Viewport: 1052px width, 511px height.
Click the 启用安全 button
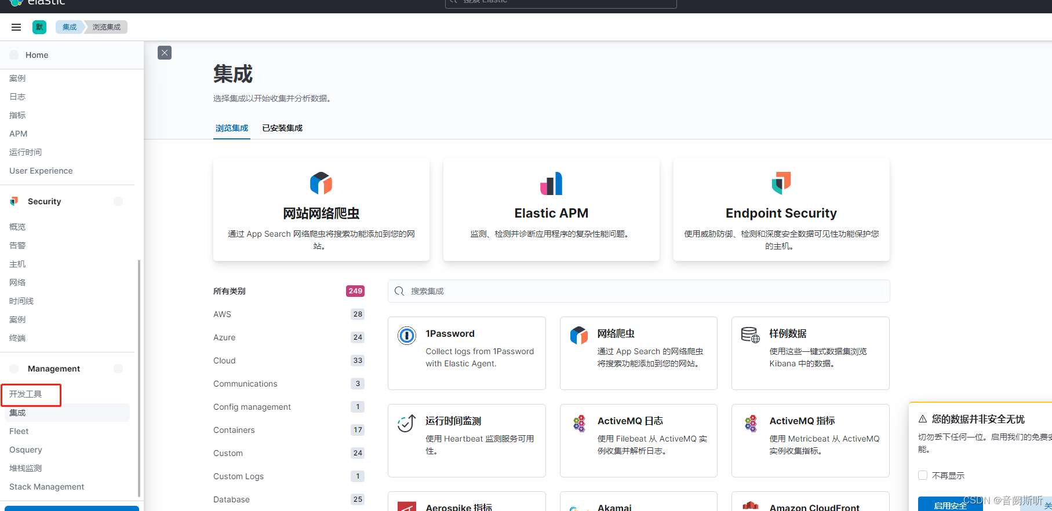click(950, 504)
